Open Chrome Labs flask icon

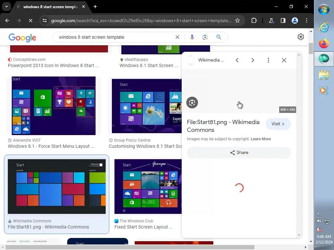(x=271, y=21)
